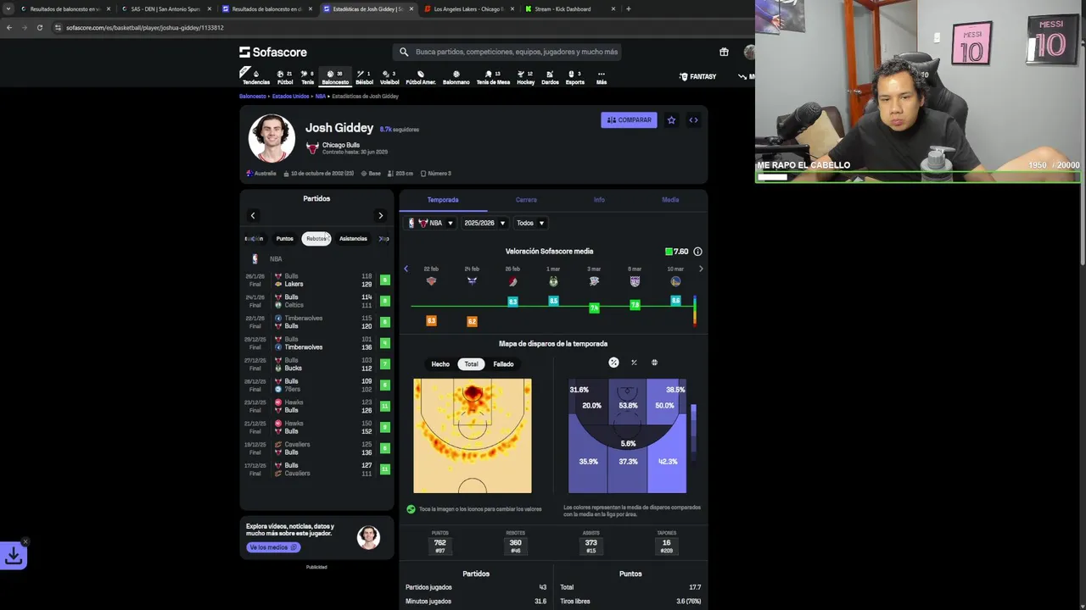Show Fallado shots on shot map

click(x=503, y=364)
